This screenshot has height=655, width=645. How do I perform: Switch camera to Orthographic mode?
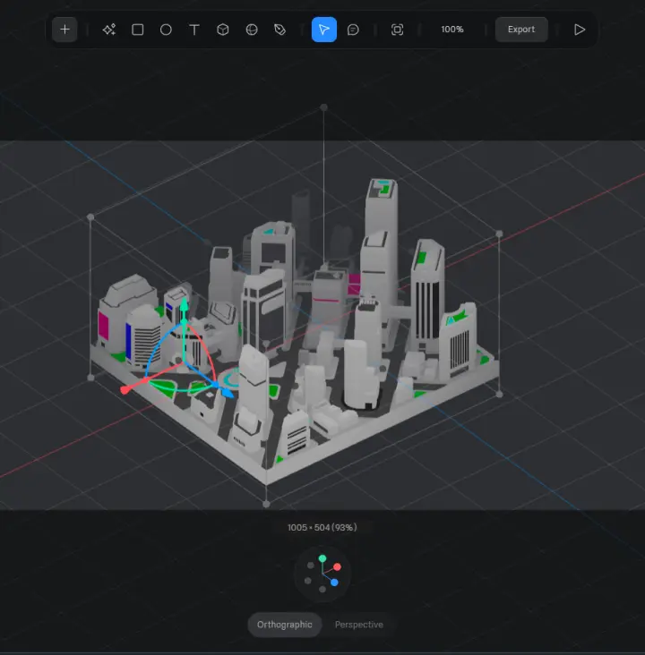click(x=285, y=625)
